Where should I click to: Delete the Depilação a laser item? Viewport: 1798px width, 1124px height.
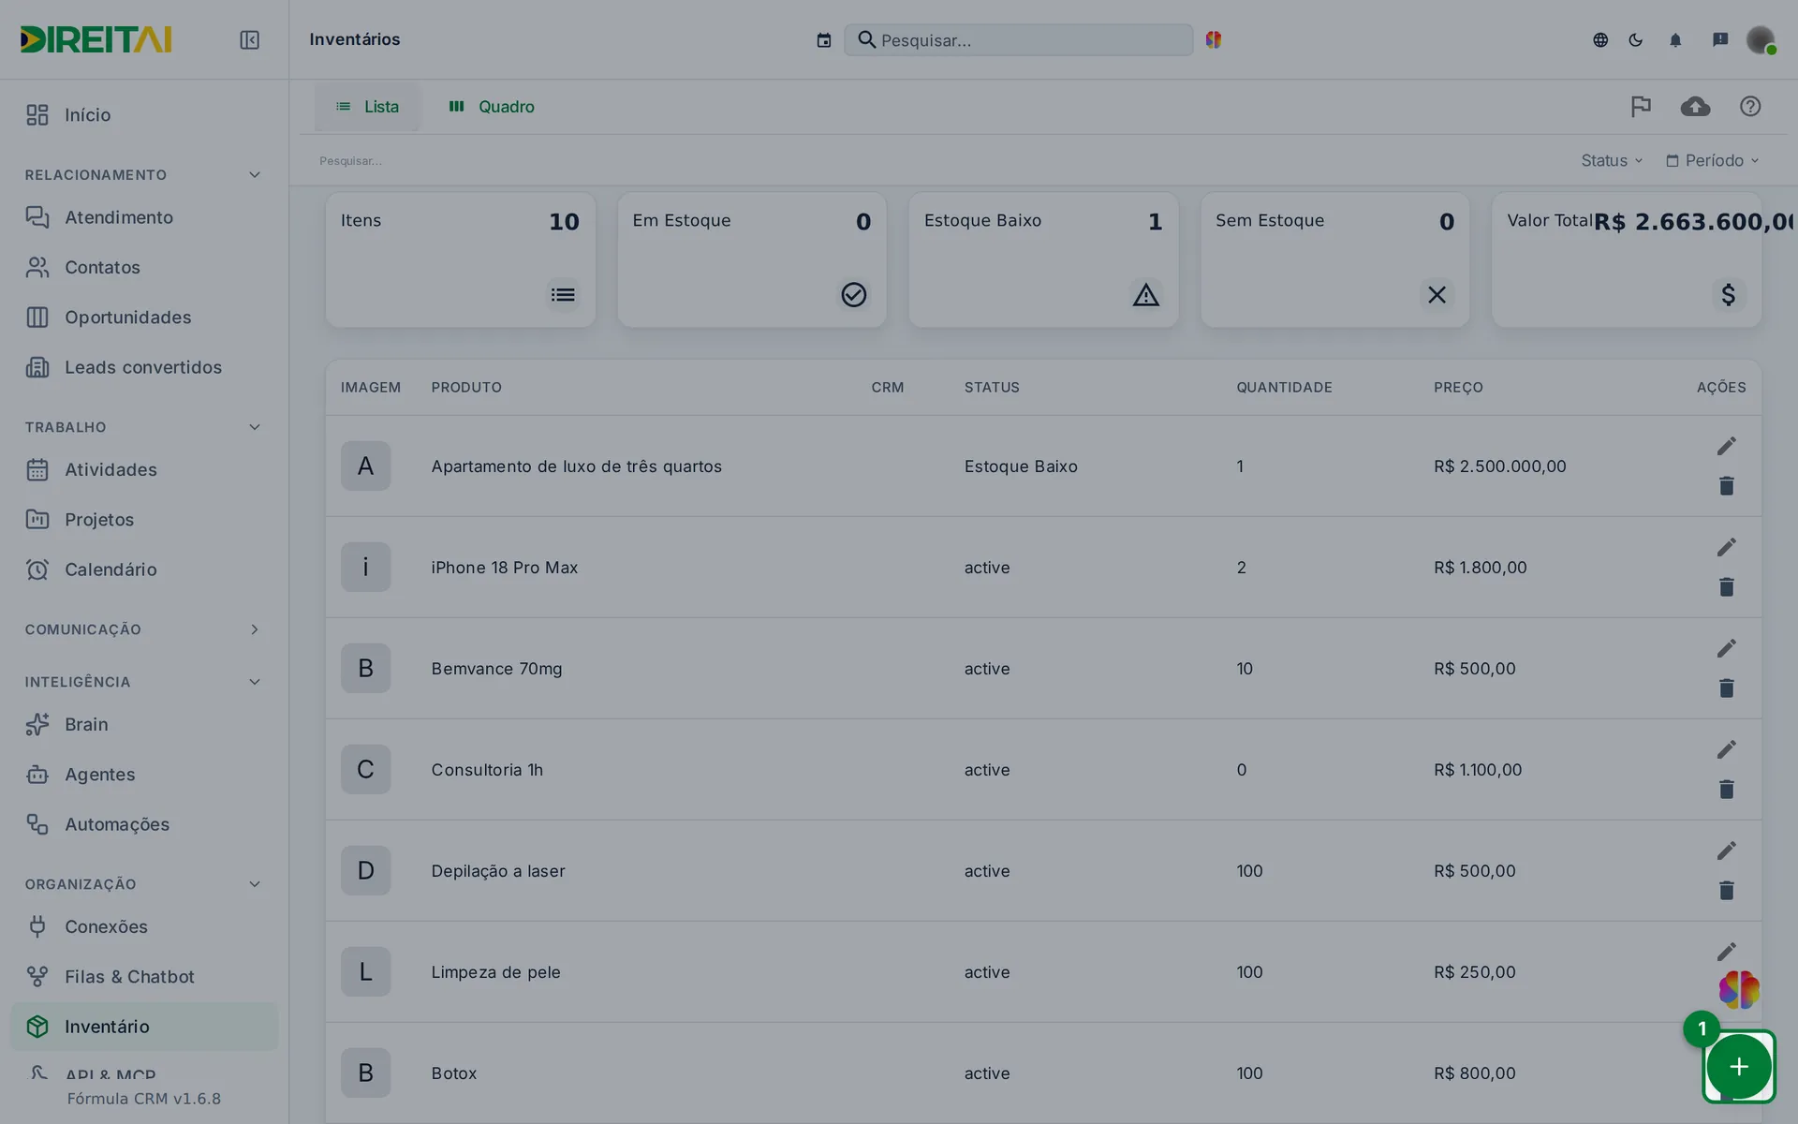click(1727, 891)
